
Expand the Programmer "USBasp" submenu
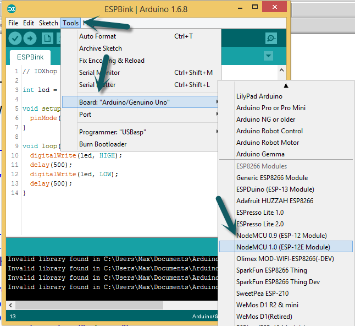point(140,132)
